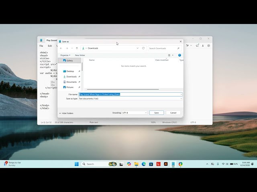Screen dimensions: 257x192
Task: Click the navigation pane vertical scrollbar
Action: tap(82, 67)
